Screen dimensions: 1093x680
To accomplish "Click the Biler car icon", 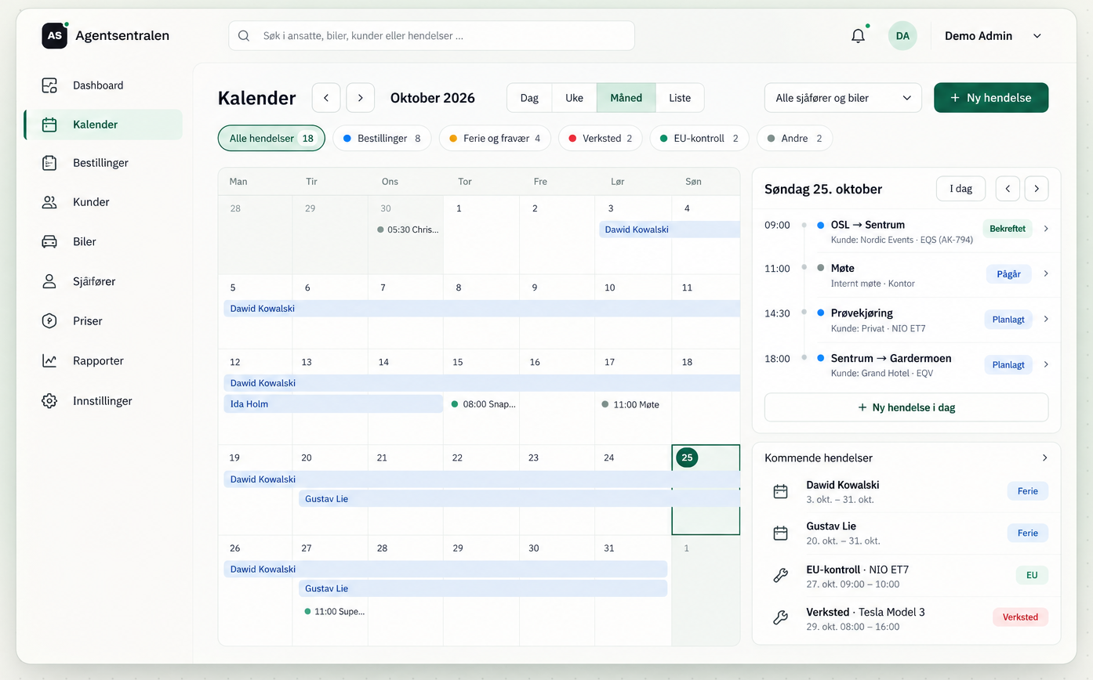I will coord(49,241).
